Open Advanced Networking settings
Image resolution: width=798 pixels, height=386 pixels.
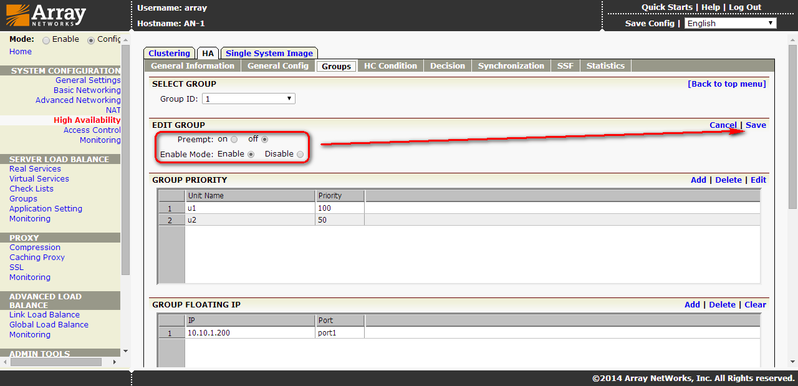tap(78, 100)
